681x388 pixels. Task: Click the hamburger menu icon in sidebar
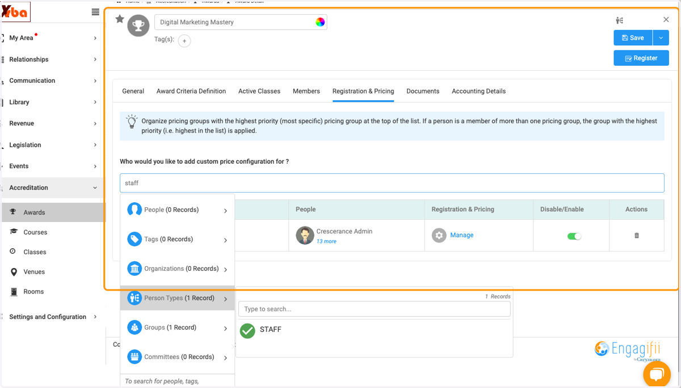click(95, 12)
